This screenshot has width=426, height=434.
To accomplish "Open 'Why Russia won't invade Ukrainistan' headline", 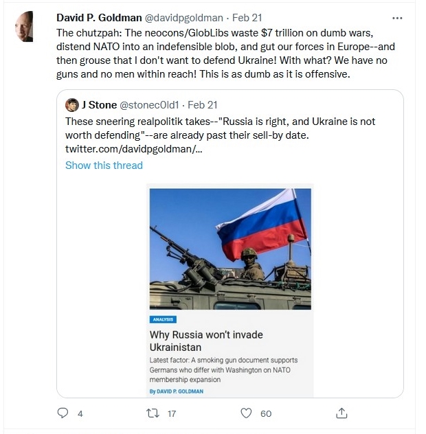I will [x=206, y=341].
